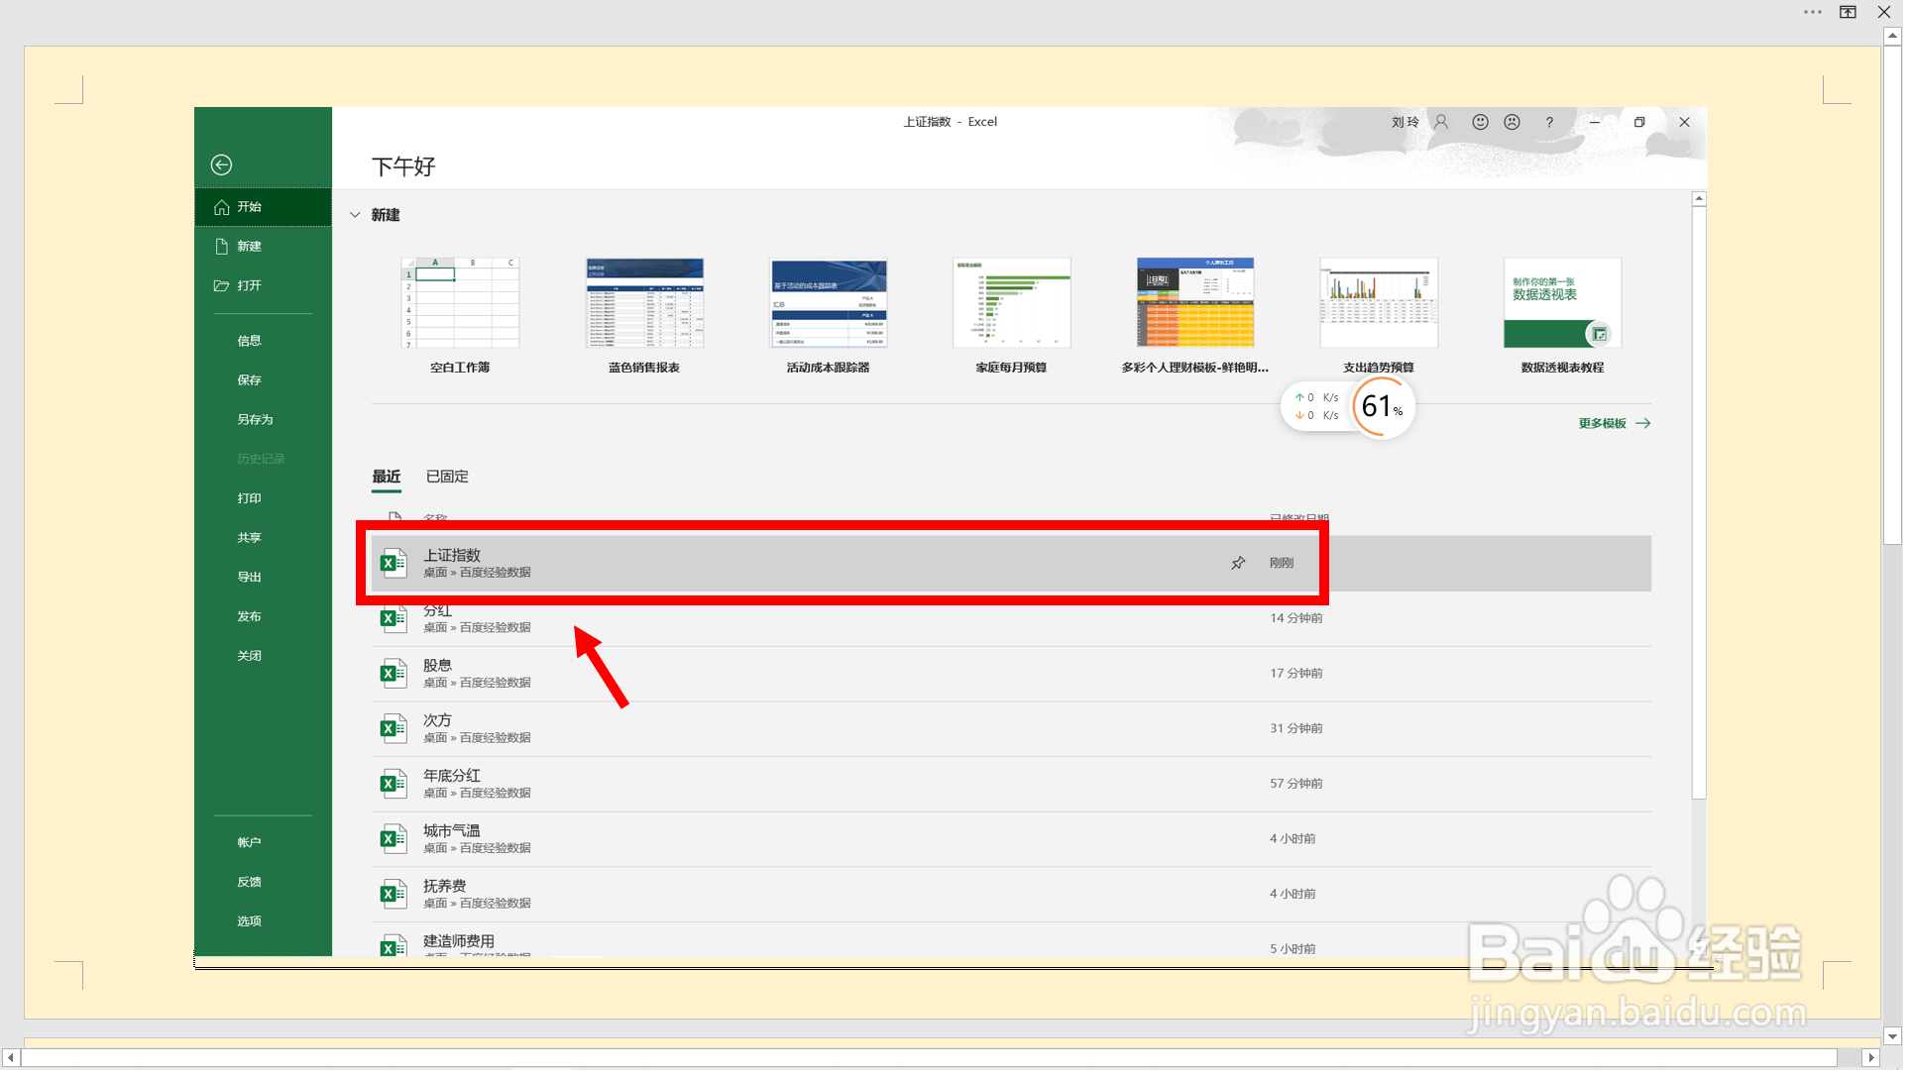Click the frown face feedback icon
Image resolution: width=1911 pixels, height=1078 pixels.
point(1518,123)
